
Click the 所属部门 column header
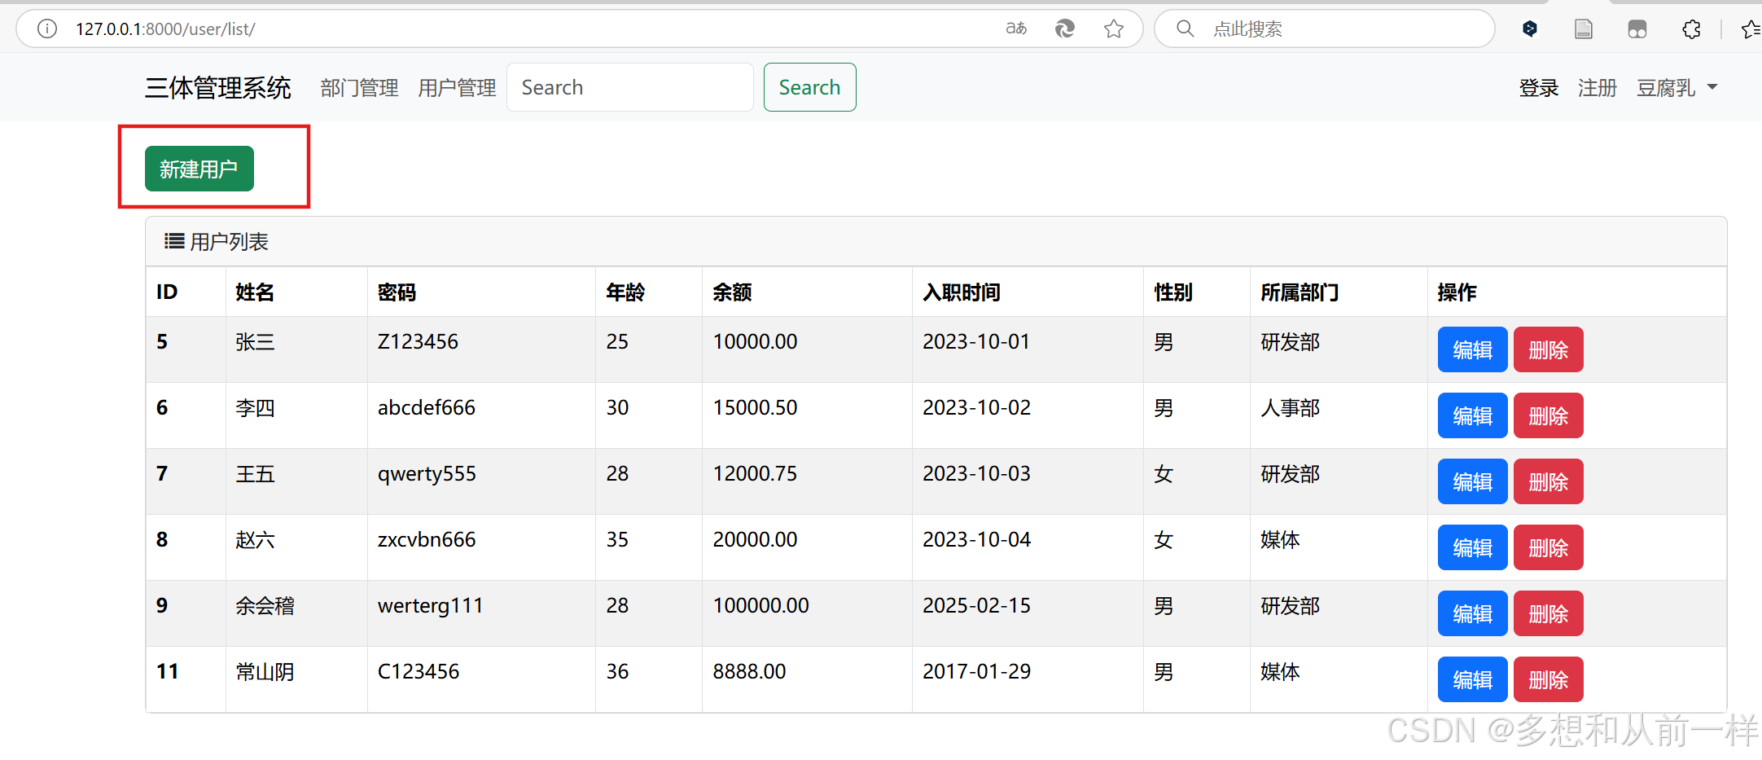1300,292
